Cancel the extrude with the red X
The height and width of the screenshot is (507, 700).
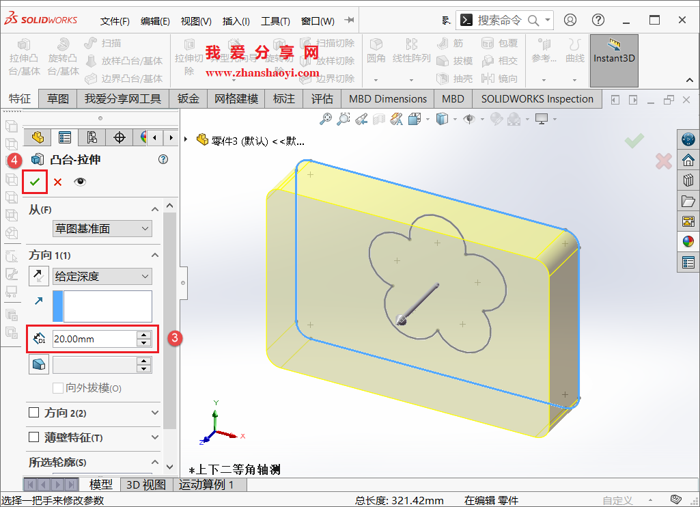(58, 182)
